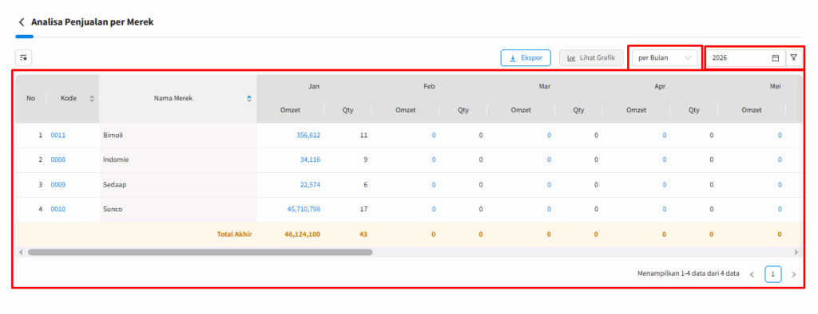Click the scrollbar right arrow
Viewport: 818px width, 314px height.
[x=796, y=252]
